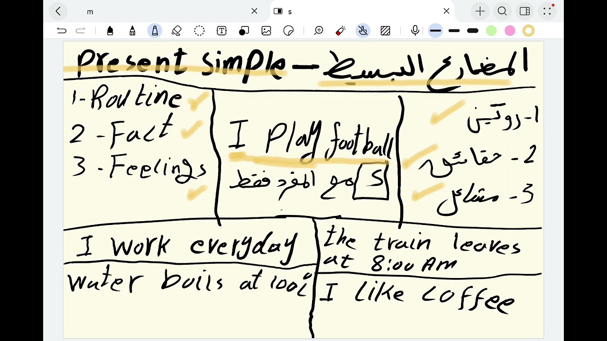Undo the last stroke
Image resolution: width=607 pixels, height=341 pixels.
coord(62,31)
